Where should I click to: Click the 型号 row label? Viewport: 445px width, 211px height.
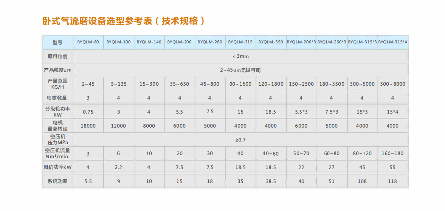(x=57, y=42)
